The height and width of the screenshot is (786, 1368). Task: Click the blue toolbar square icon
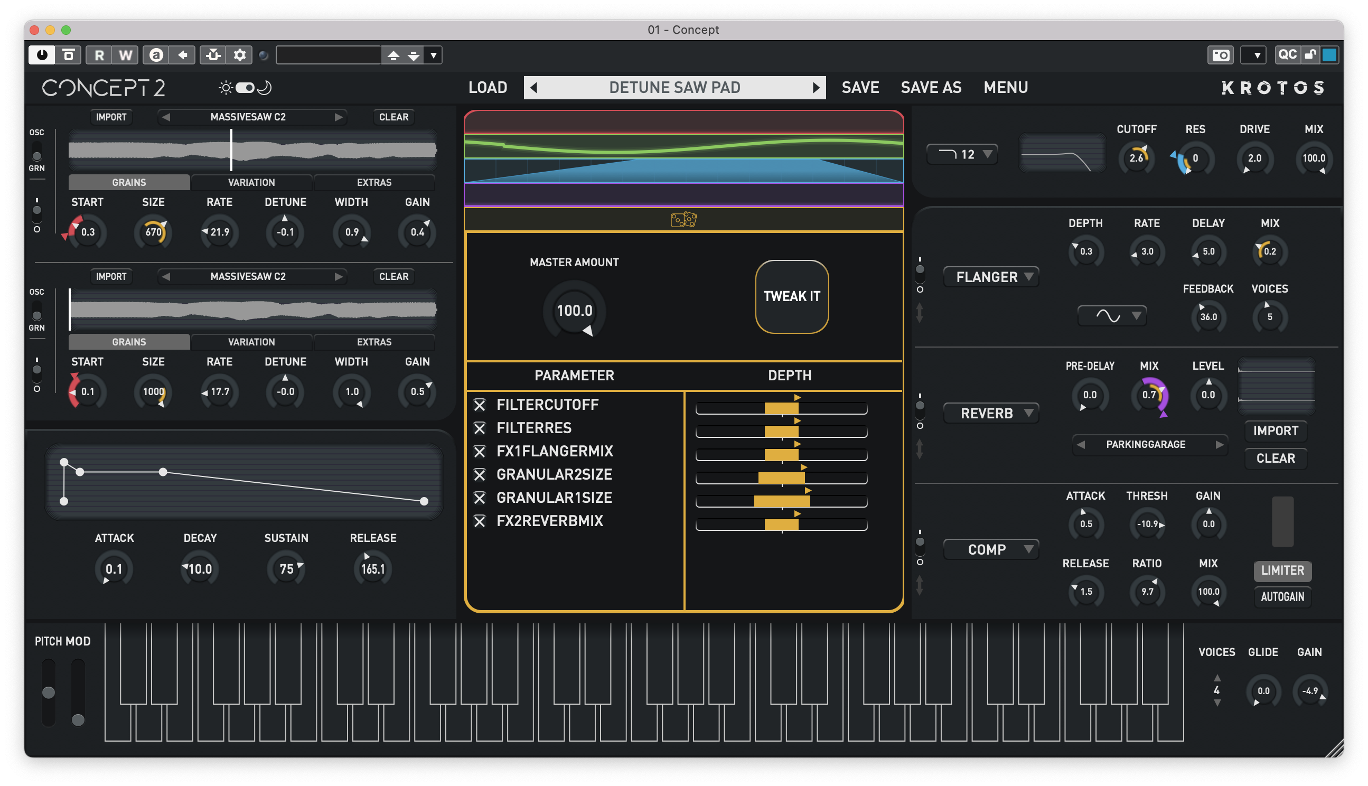pyautogui.click(x=1329, y=54)
